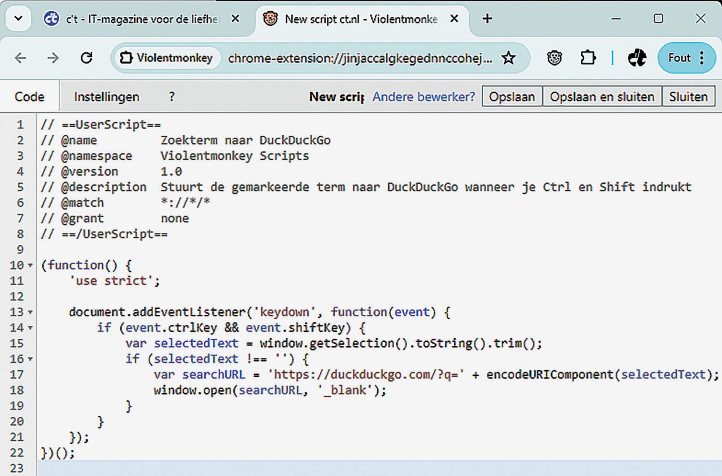Click the script name 'Zoekterm naar DuckDuckGo'
Image resolution: width=722 pixels, height=476 pixels.
click(246, 140)
